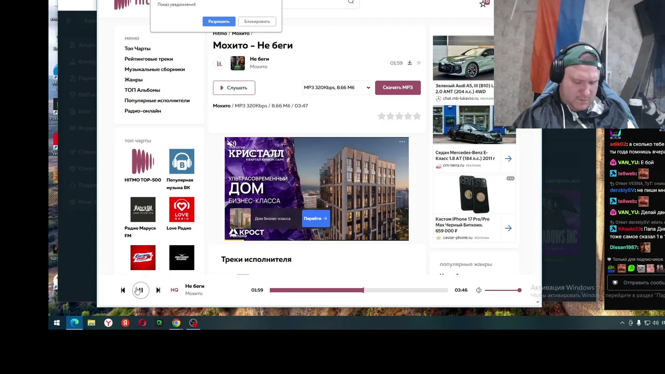This screenshot has width=665, height=374.
Task: Open the album cover thumbnail for Не беги
Action: [238, 63]
